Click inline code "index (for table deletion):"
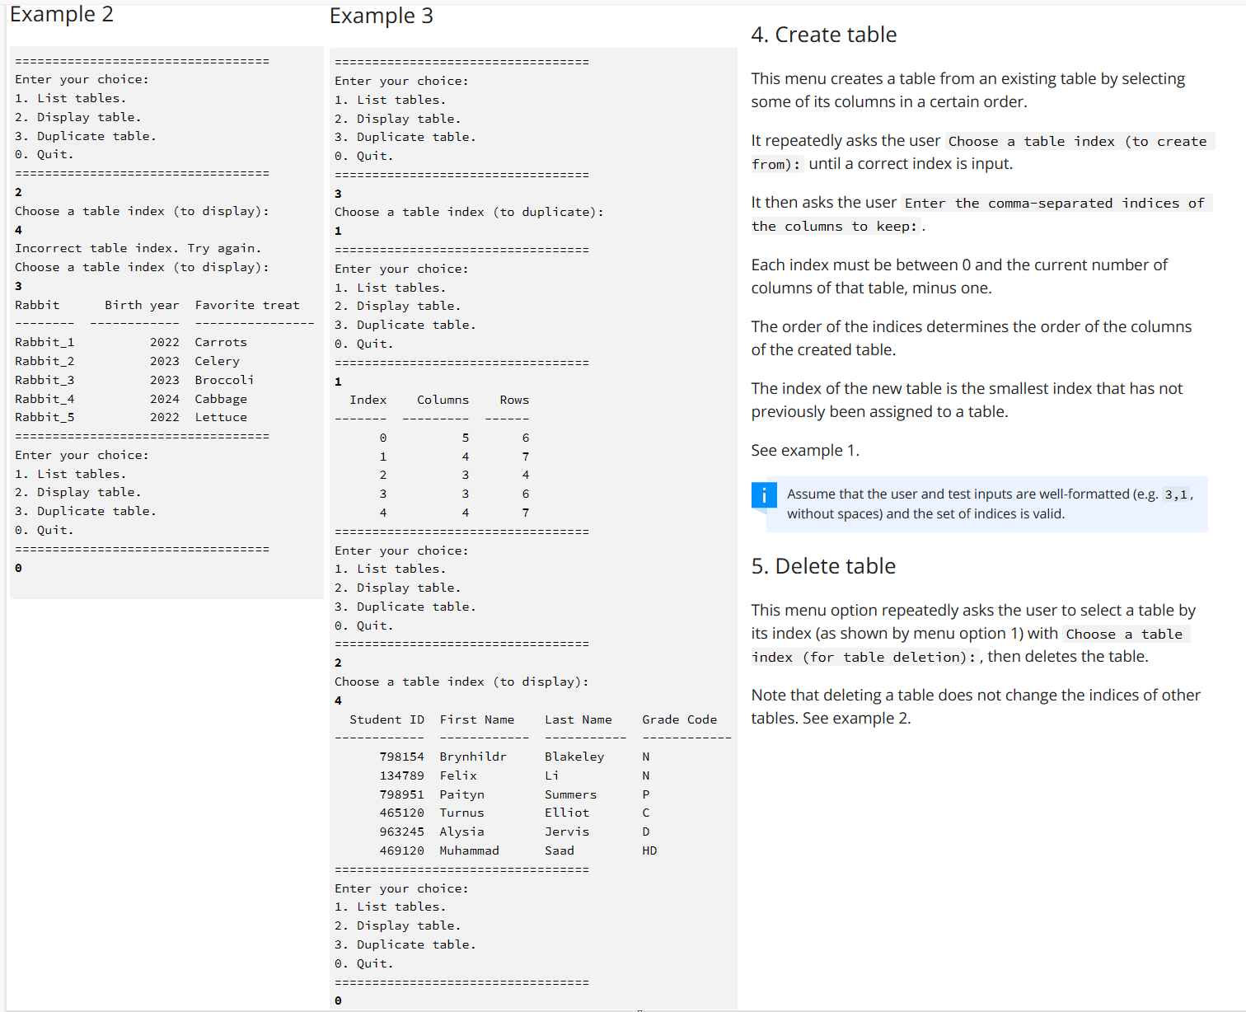Screen dimensions: 1246x1012 click(x=864, y=657)
